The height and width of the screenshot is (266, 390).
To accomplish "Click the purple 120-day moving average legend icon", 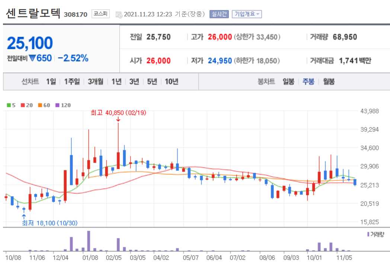I will 57,105.
